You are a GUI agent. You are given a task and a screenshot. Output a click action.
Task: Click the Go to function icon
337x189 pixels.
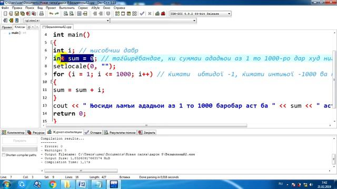(80, 14)
